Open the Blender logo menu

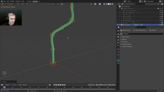tap(2, 1)
